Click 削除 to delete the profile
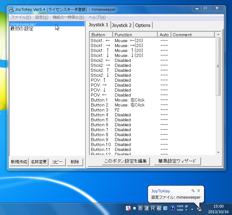Image resolution: width=232 pixels, height=215 pixels. pos(75,162)
